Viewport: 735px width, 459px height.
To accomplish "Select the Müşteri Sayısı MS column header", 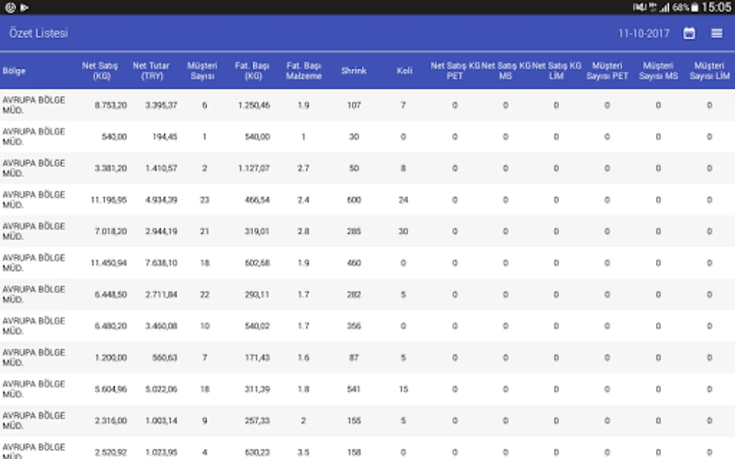I will [658, 71].
